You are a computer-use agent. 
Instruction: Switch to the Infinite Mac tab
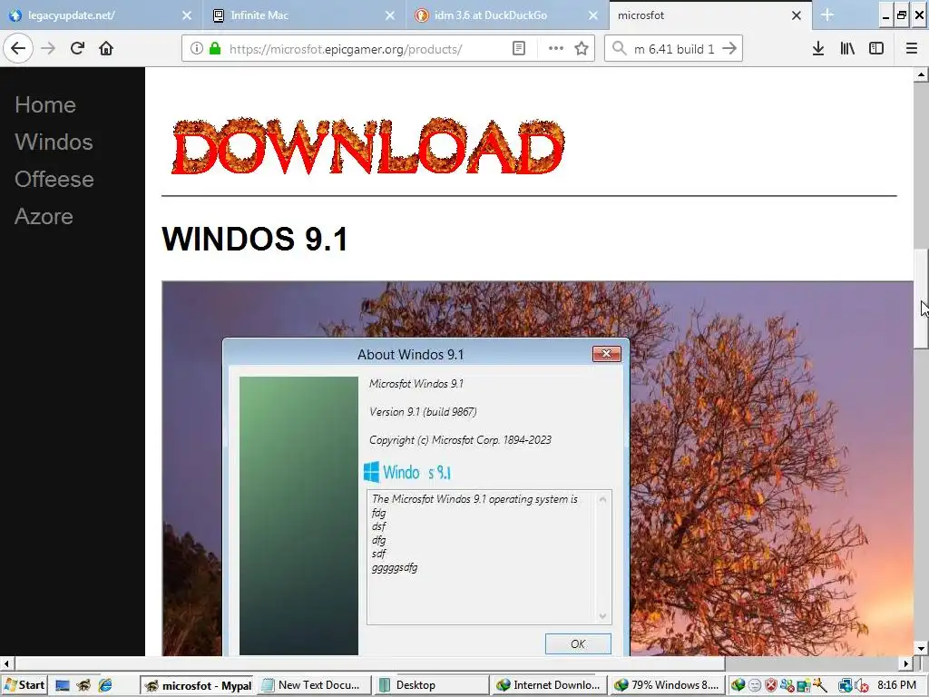pos(305,15)
